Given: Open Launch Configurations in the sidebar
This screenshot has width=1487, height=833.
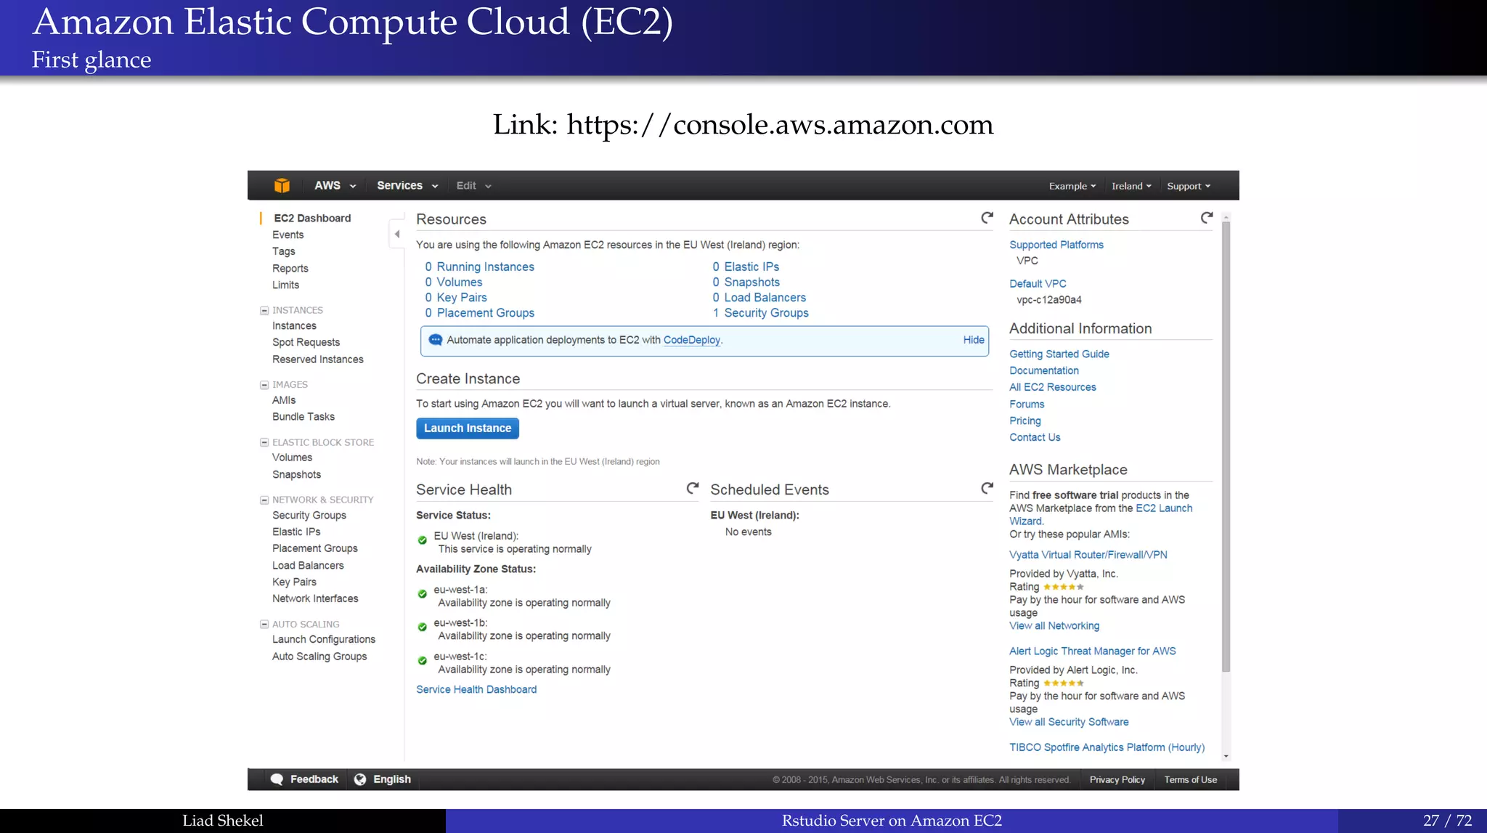Looking at the screenshot, I should [324, 639].
